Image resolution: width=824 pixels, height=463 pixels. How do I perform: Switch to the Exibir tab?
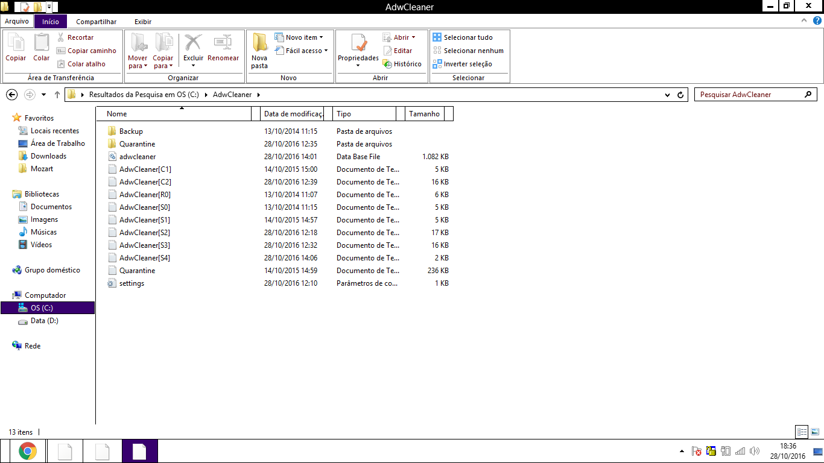[143, 22]
